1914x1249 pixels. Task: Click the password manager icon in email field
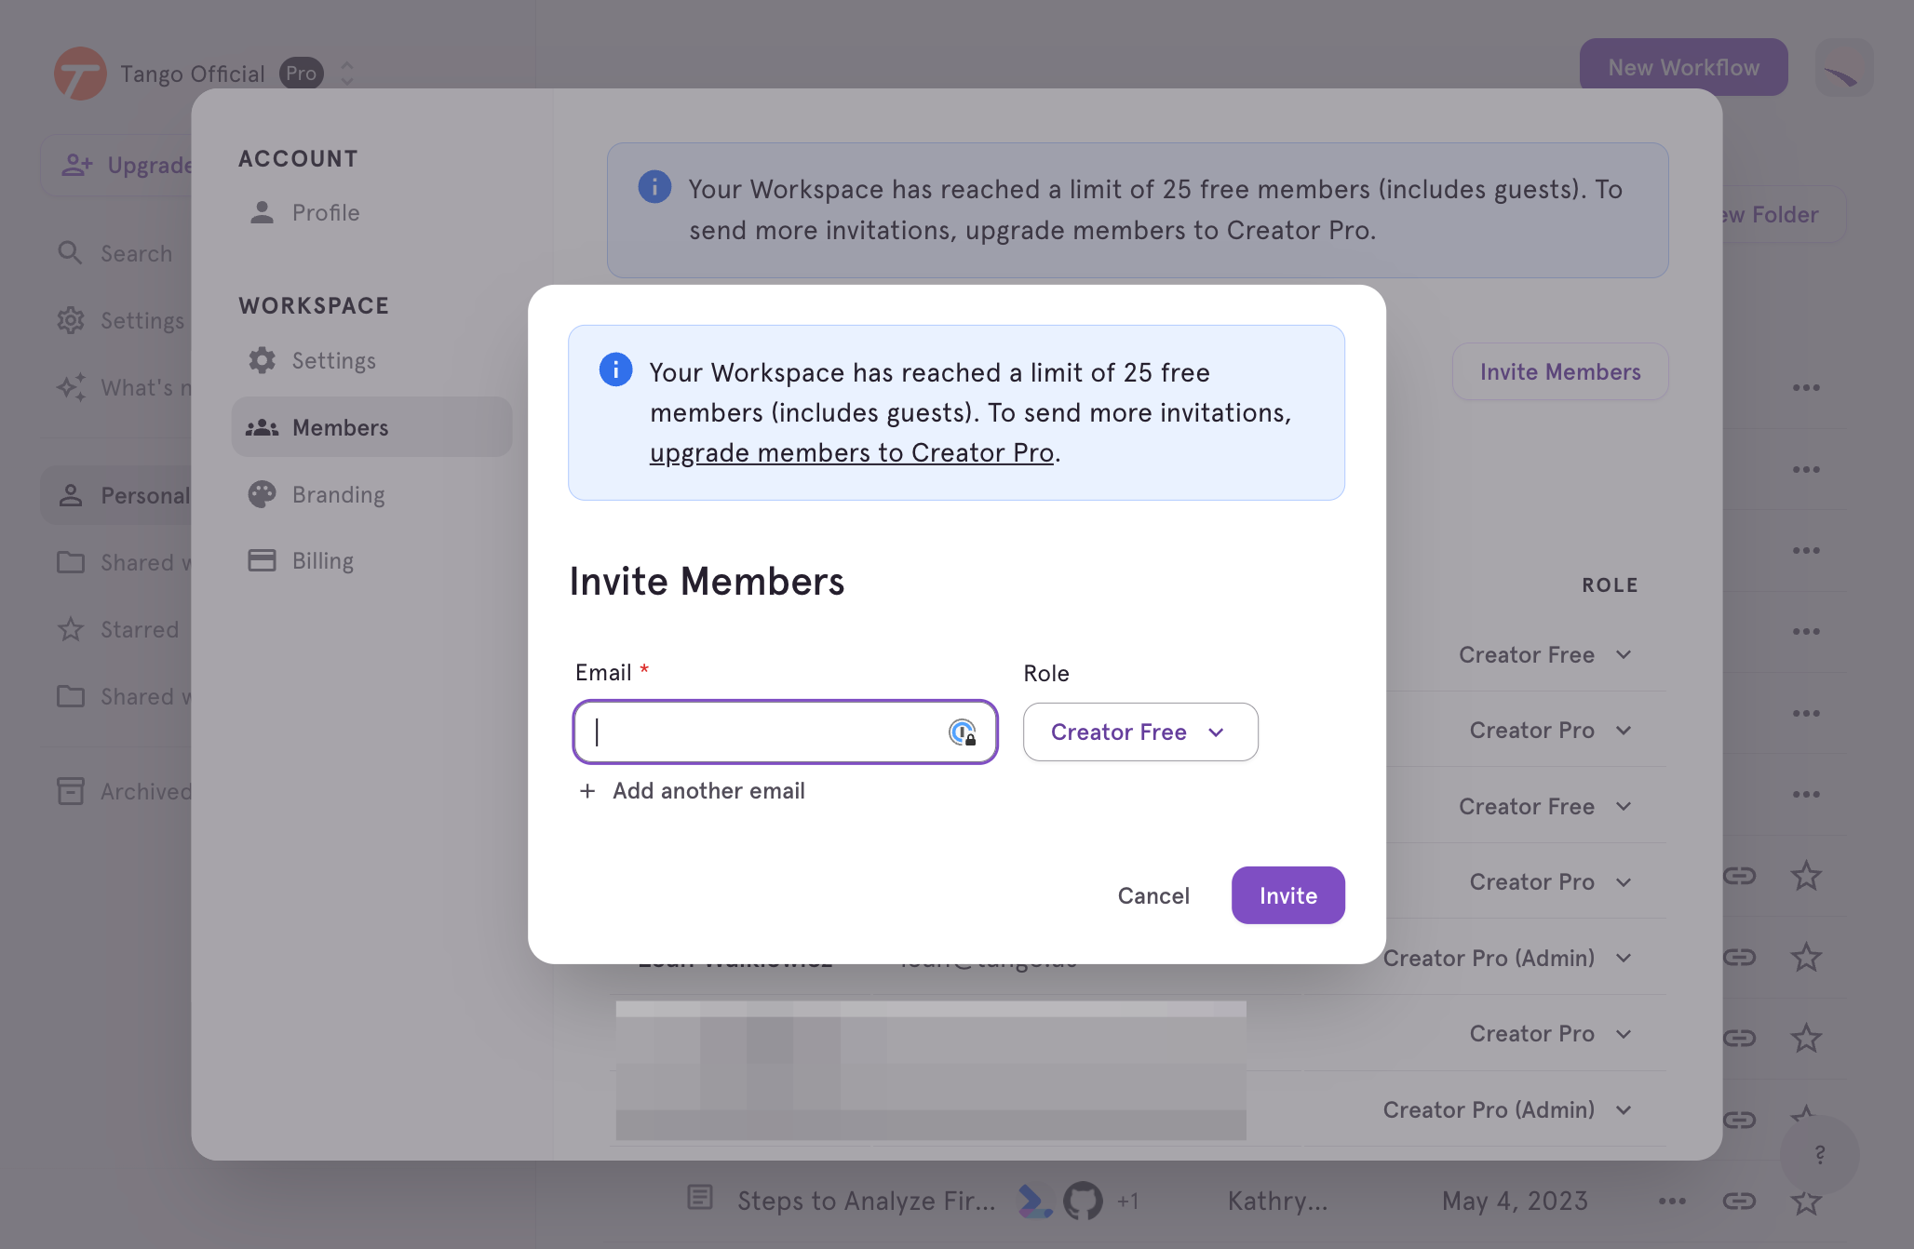(x=963, y=732)
